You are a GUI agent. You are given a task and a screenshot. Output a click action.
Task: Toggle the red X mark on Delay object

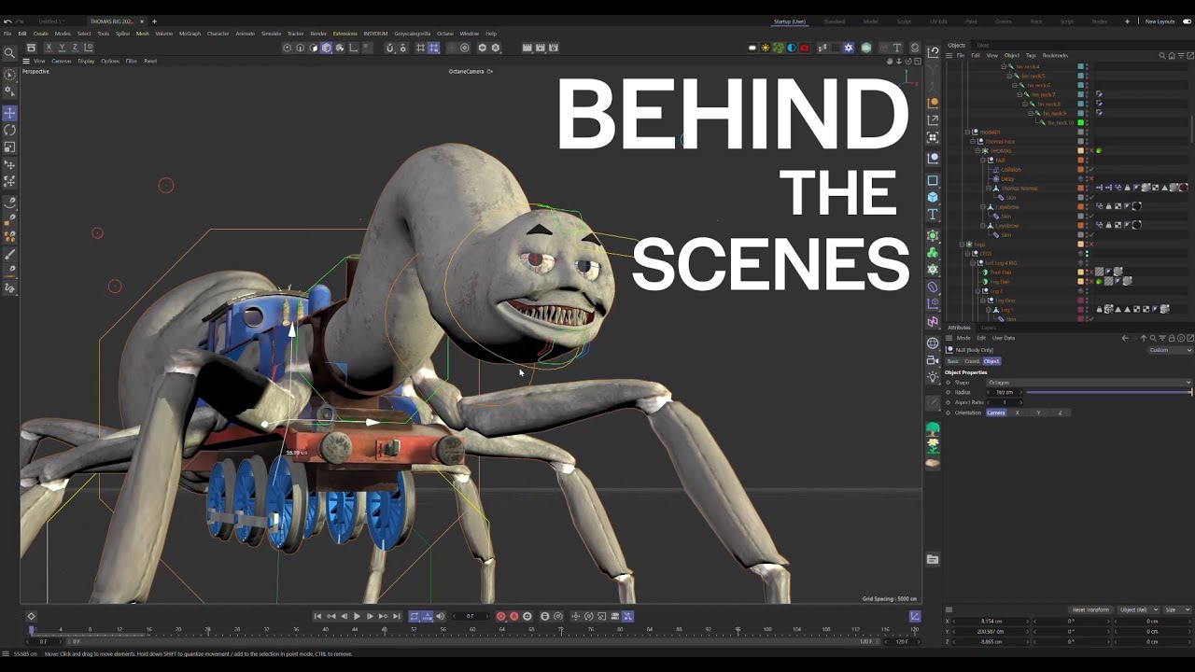1090,179
